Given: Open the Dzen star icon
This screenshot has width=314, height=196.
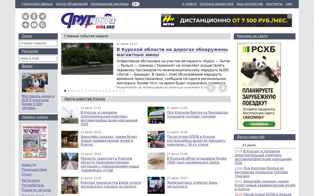Looking at the screenshot, I should (25, 25).
